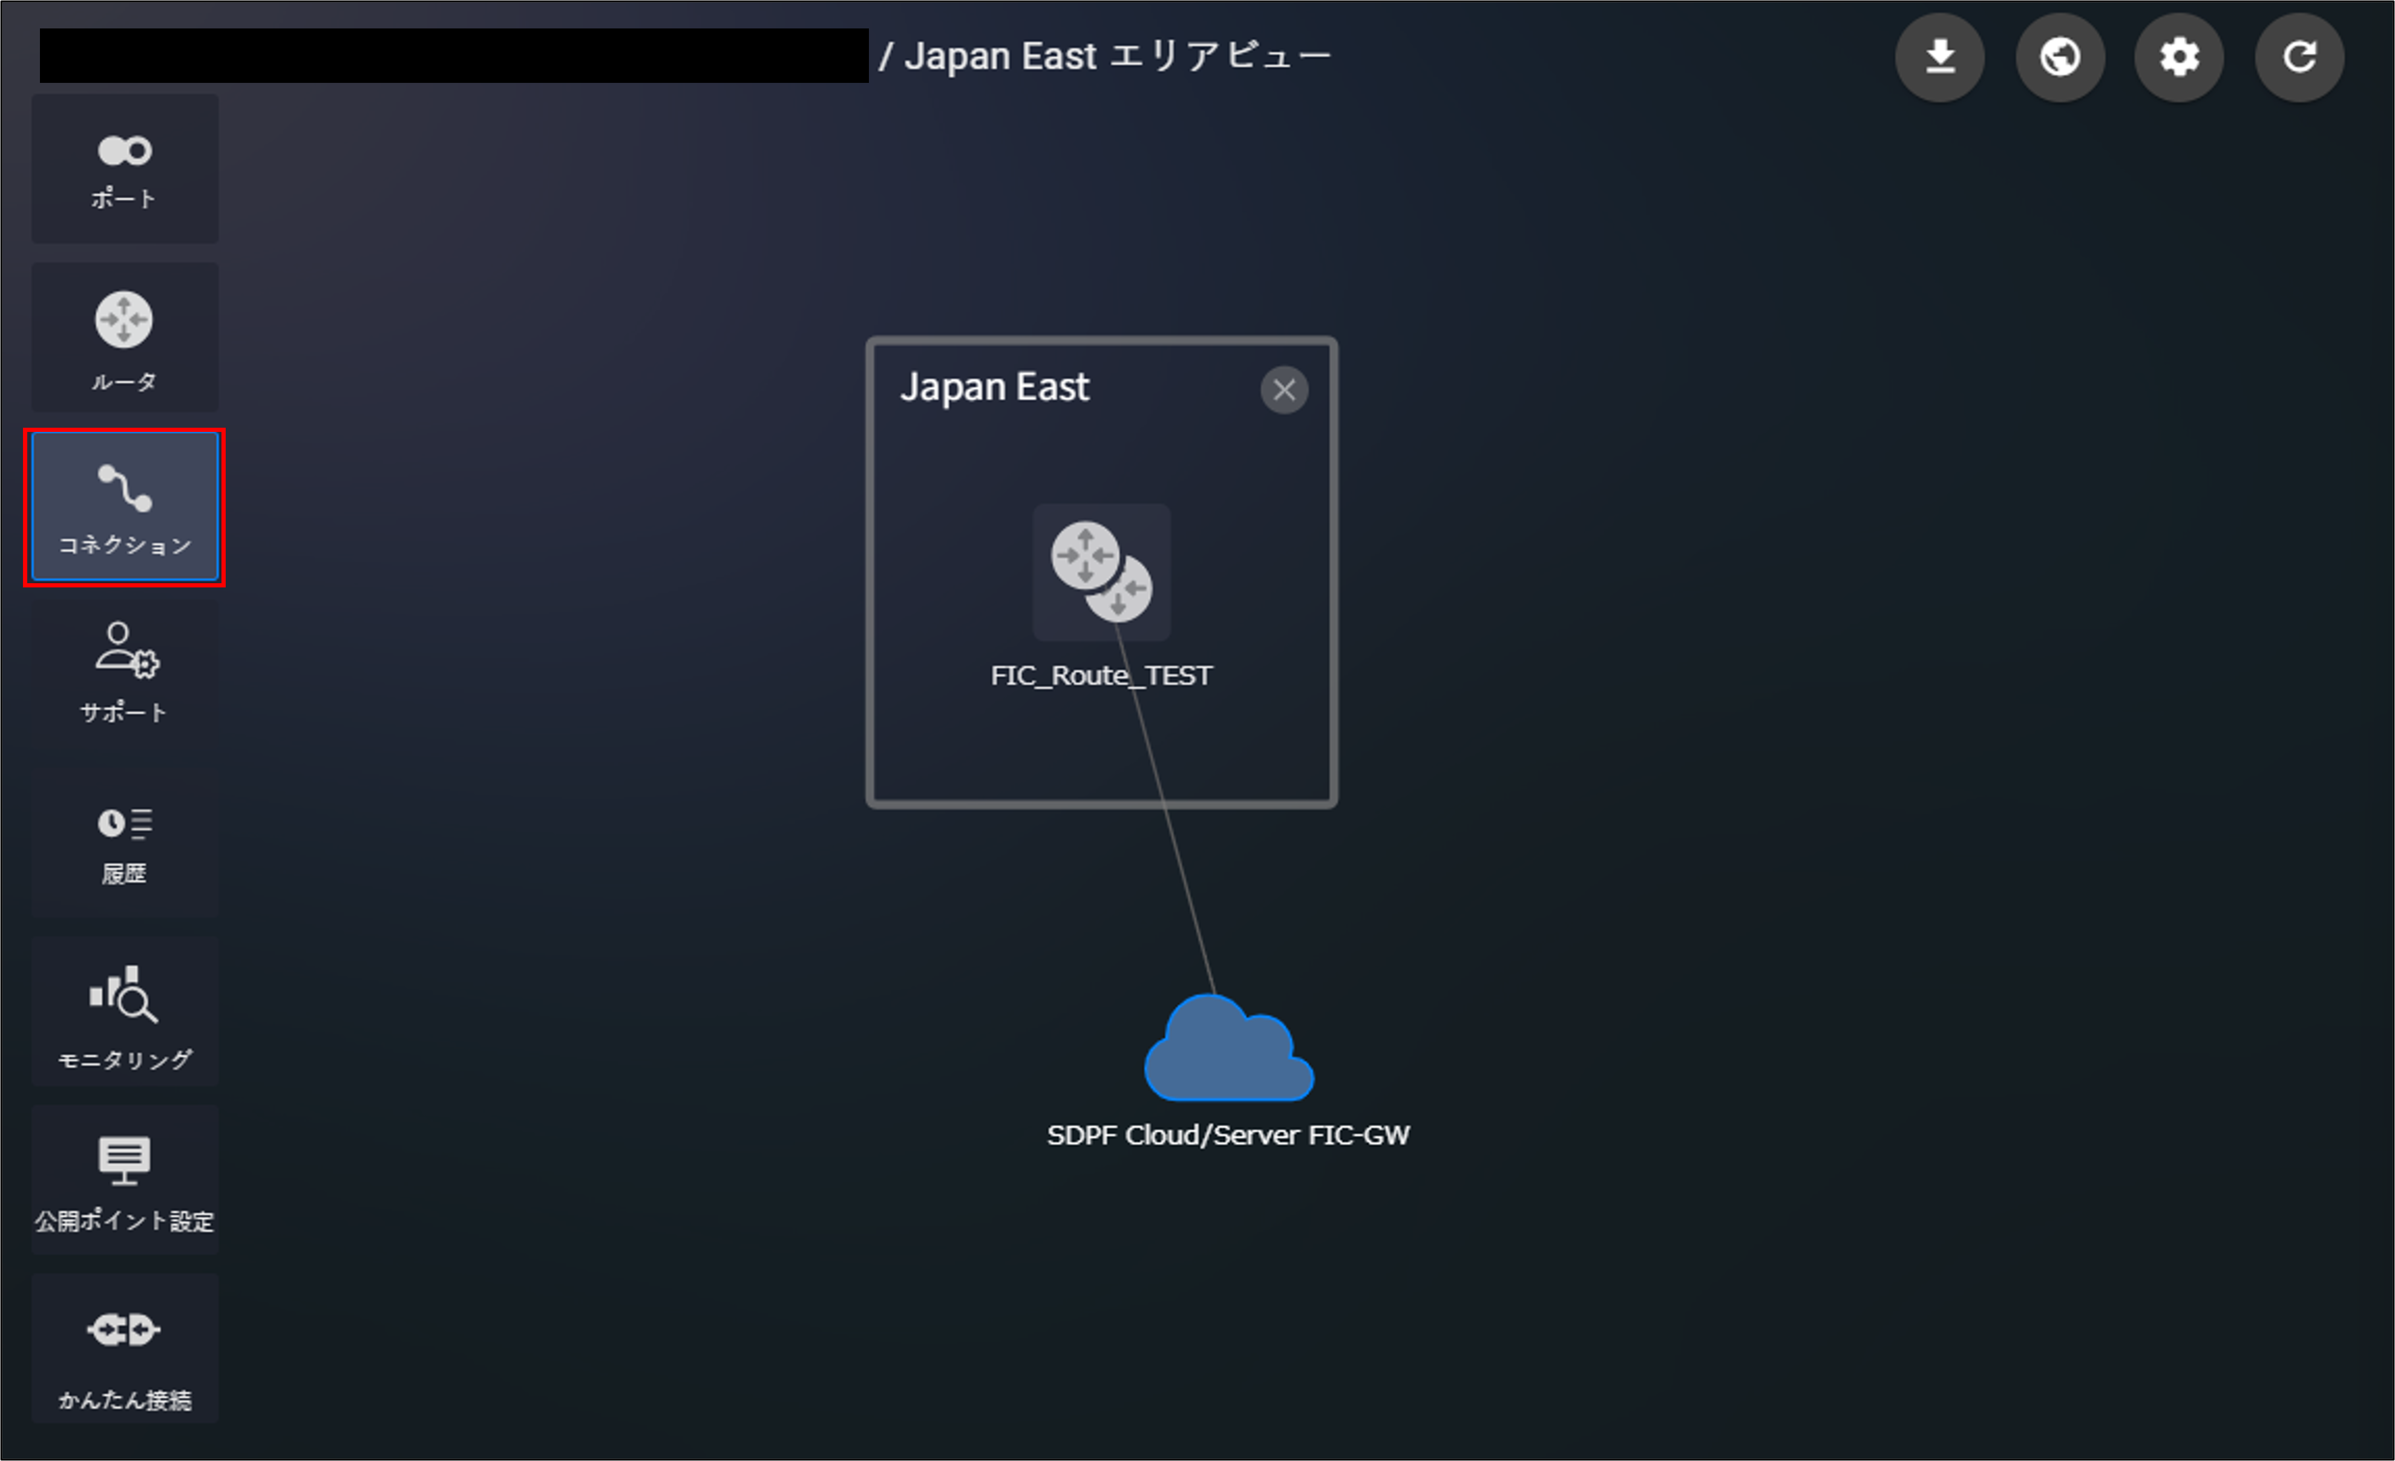The width and height of the screenshot is (2395, 1461).
Task: Click the download icon in the top bar
Action: pyautogui.click(x=1940, y=56)
